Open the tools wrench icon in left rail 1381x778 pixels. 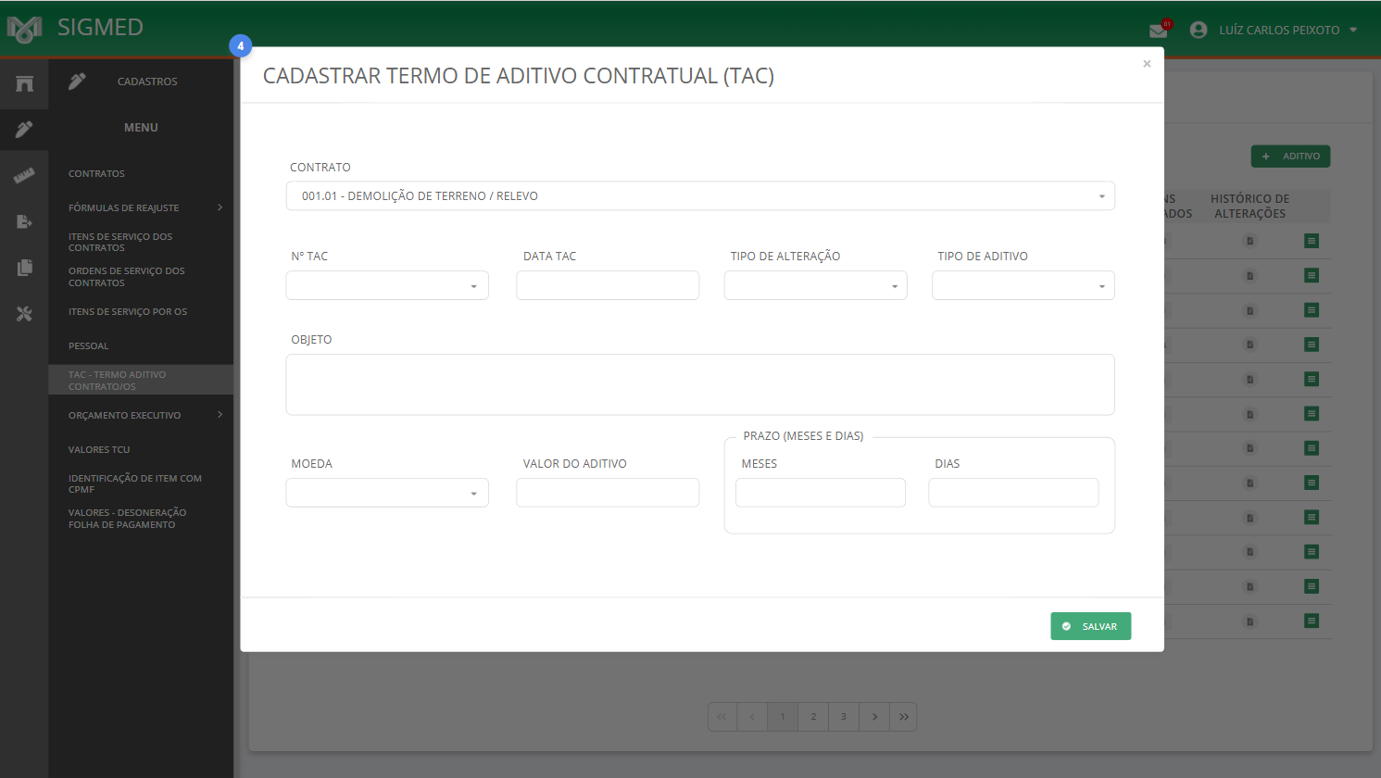click(24, 314)
